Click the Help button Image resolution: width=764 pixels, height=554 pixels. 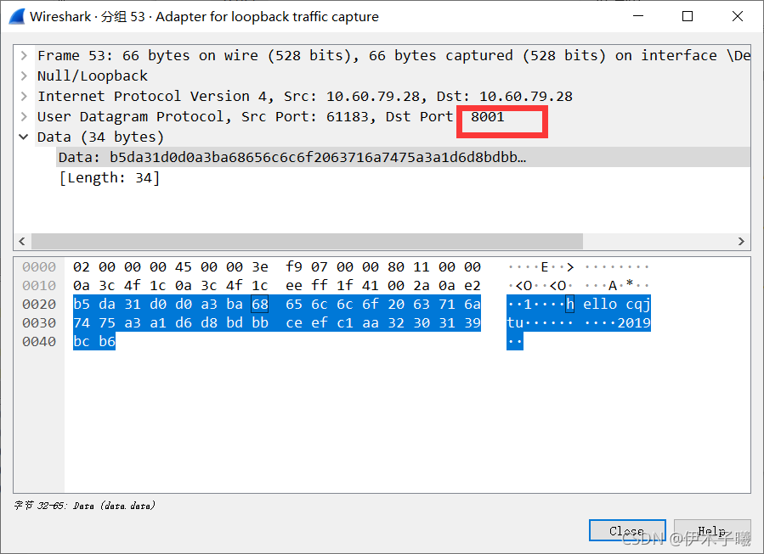[x=712, y=530]
